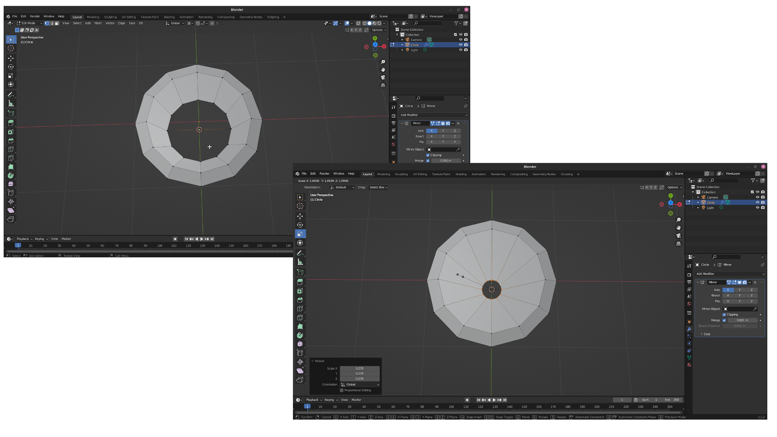777x437 pixels.
Task: Click Marker menu in front window timeline
Action: (356, 400)
